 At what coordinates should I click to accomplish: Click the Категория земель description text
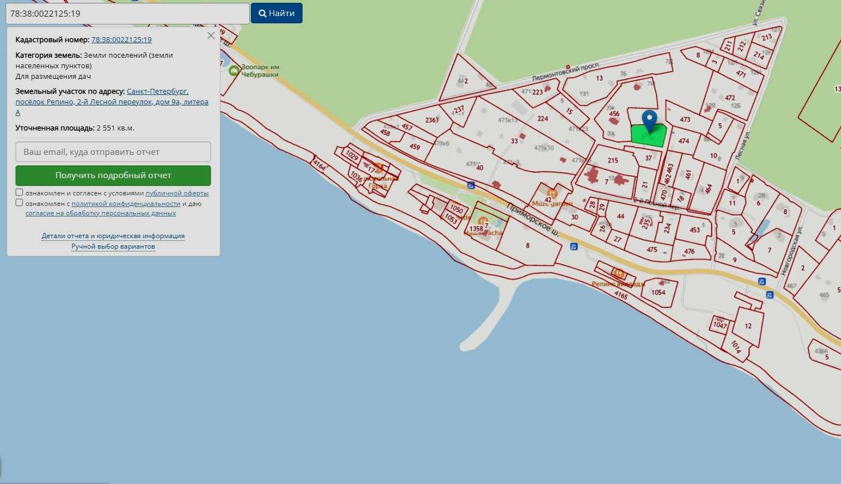(x=94, y=65)
